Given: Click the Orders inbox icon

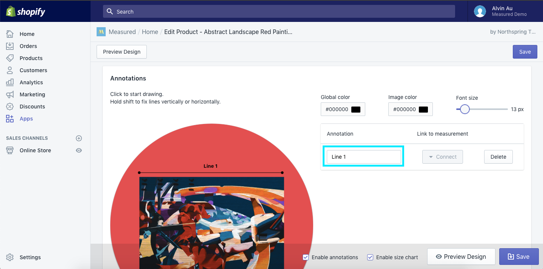Looking at the screenshot, I should pyautogui.click(x=10, y=46).
